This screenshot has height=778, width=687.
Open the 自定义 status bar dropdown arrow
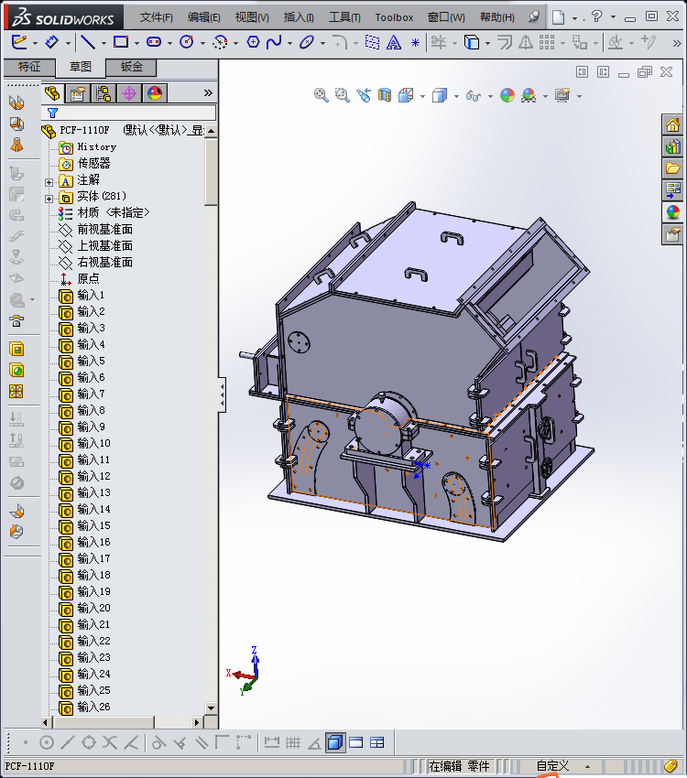coord(588,767)
